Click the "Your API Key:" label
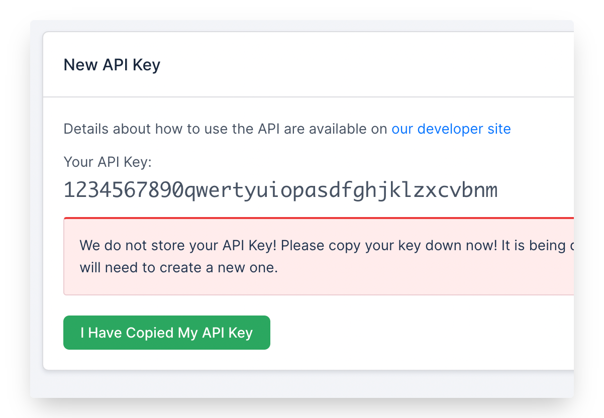Image resolution: width=604 pixels, height=418 pixels. tap(108, 162)
